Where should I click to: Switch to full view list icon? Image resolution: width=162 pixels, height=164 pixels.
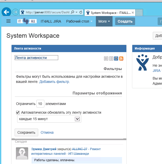point(106,59)
